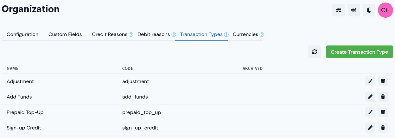Delete the Add Funds row
The height and width of the screenshot is (138, 395).
click(x=383, y=97)
